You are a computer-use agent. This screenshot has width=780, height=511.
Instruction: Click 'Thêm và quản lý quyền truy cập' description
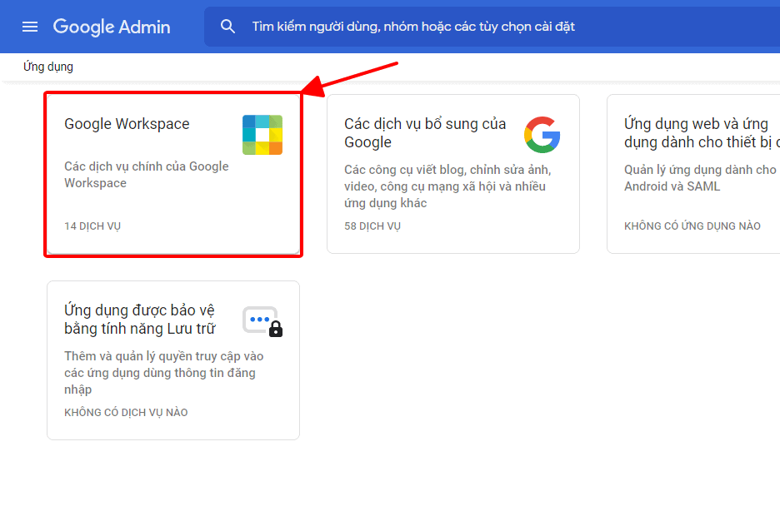coord(163,373)
